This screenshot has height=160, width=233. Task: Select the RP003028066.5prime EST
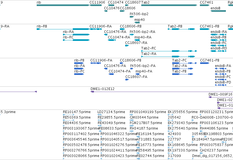point(64,159)
